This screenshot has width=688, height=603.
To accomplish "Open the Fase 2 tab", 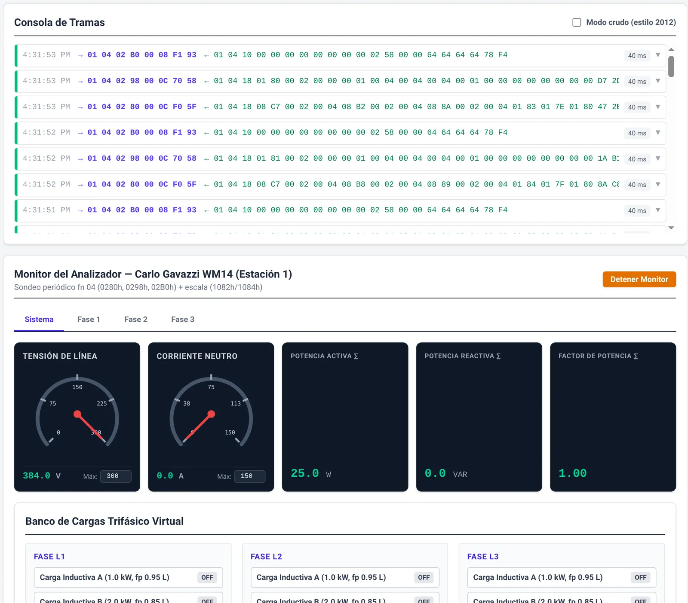I will tap(136, 320).
